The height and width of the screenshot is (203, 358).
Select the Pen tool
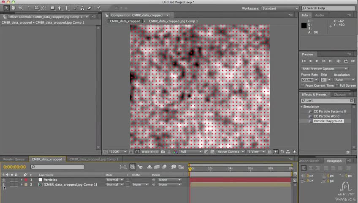tap(60, 8)
